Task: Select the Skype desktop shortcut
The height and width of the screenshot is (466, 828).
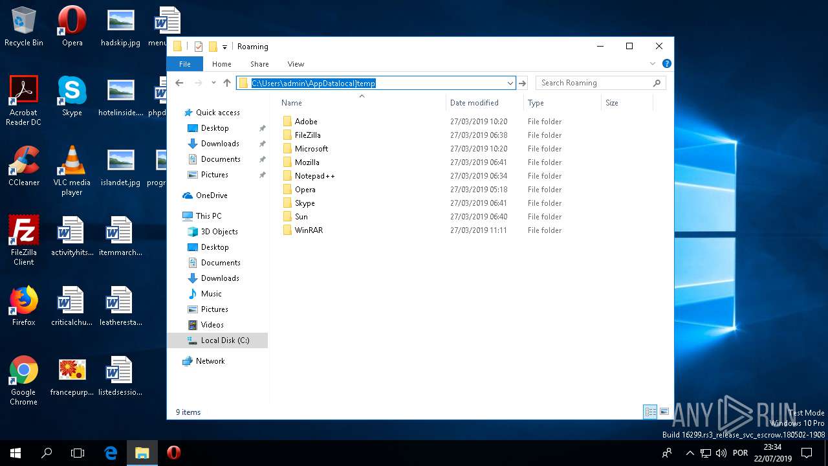Action: tap(72, 97)
